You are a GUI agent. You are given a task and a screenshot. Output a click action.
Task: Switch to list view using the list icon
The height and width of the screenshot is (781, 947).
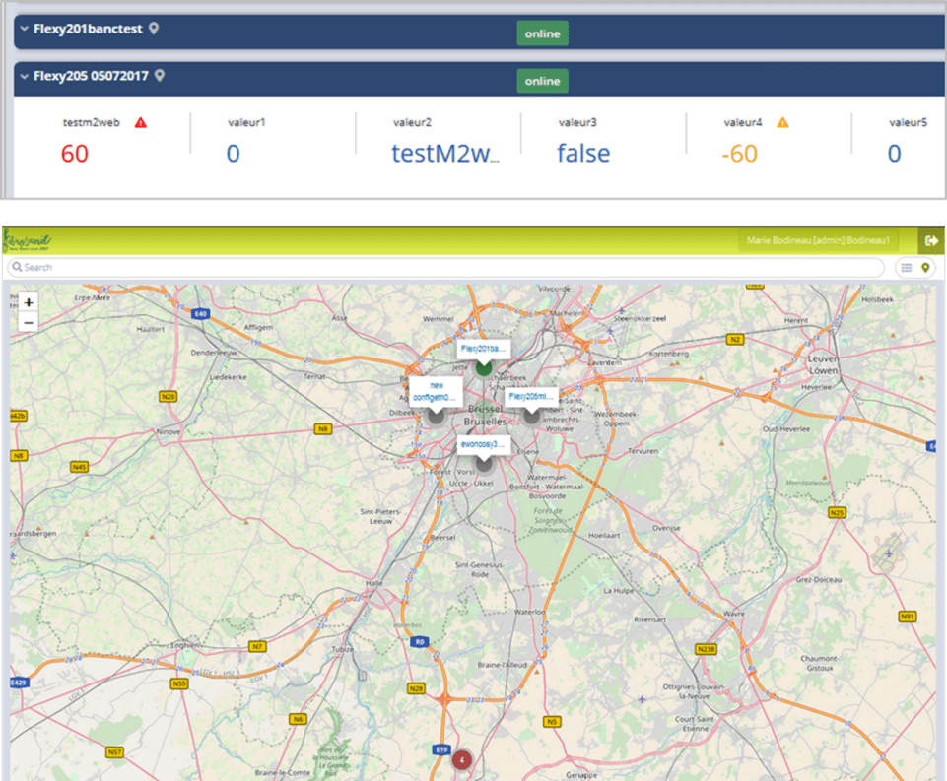tap(906, 268)
